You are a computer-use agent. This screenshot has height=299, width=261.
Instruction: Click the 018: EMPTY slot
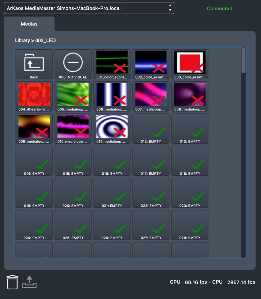pos(190,161)
